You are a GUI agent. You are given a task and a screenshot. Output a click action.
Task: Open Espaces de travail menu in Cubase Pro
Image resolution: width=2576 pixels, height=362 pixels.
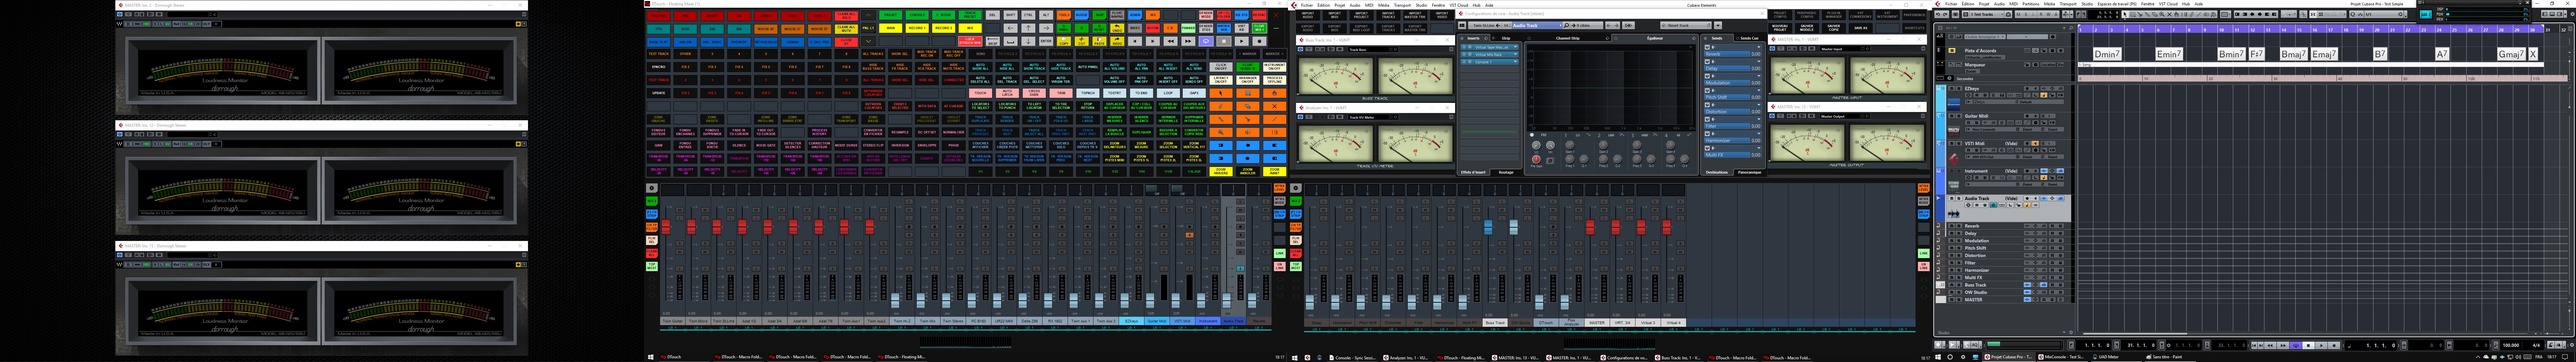pos(2117,4)
